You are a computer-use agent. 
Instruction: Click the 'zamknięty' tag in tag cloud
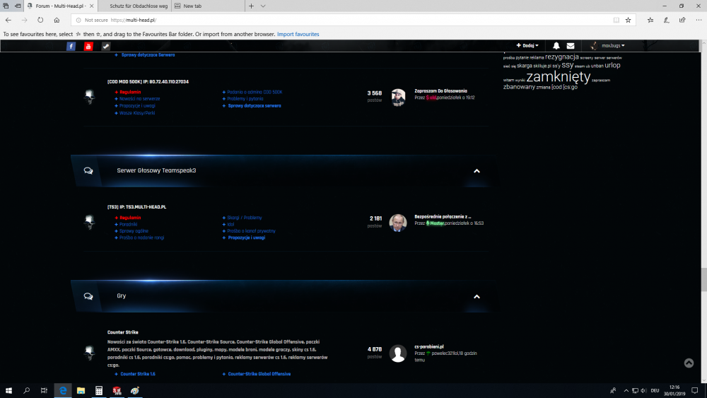(558, 76)
